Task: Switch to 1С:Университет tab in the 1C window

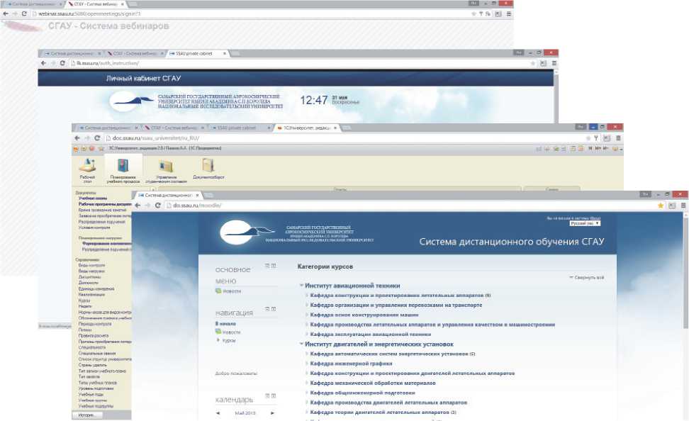Action: click(x=307, y=128)
